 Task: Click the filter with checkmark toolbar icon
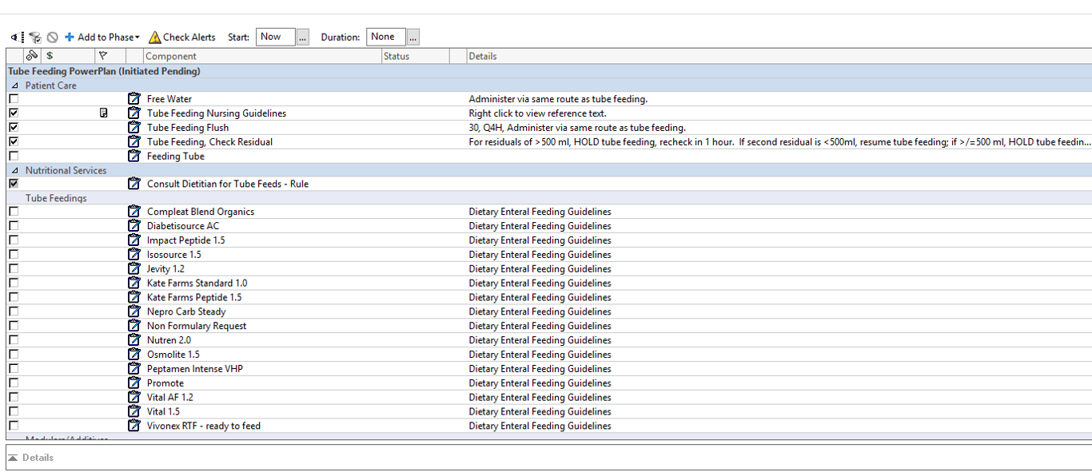(x=36, y=38)
